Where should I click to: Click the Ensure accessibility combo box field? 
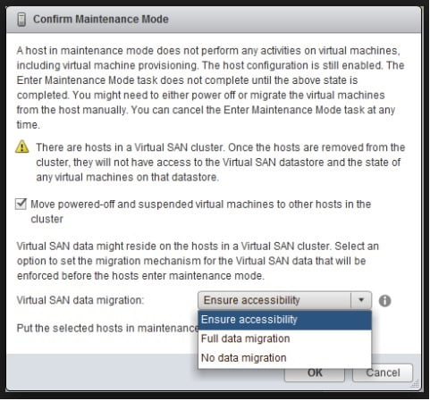pyautogui.click(x=284, y=300)
